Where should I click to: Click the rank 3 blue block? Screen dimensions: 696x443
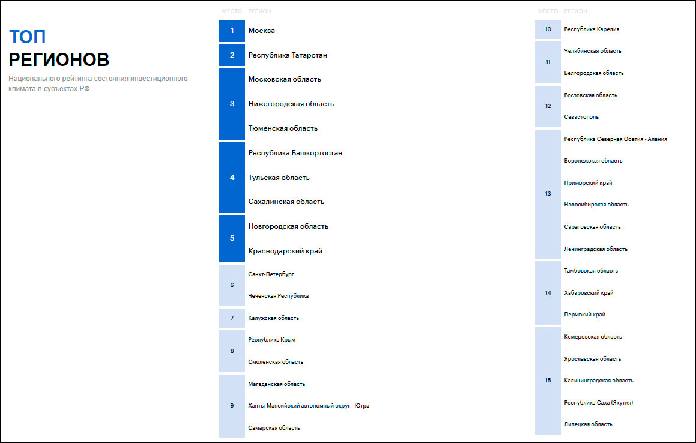point(232,104)
